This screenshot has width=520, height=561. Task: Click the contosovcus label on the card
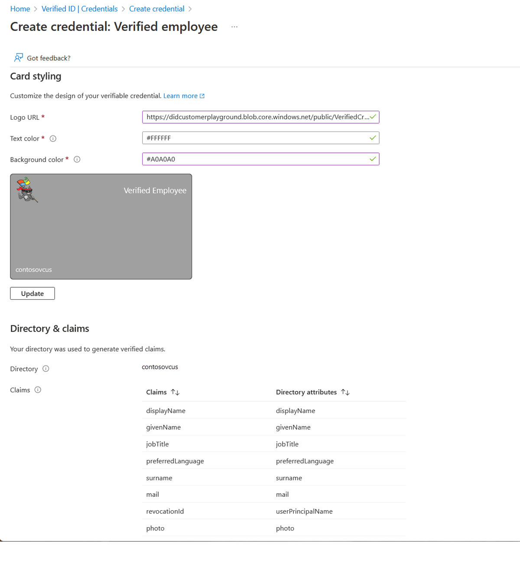pyautogui.click(x=34, y=269)
